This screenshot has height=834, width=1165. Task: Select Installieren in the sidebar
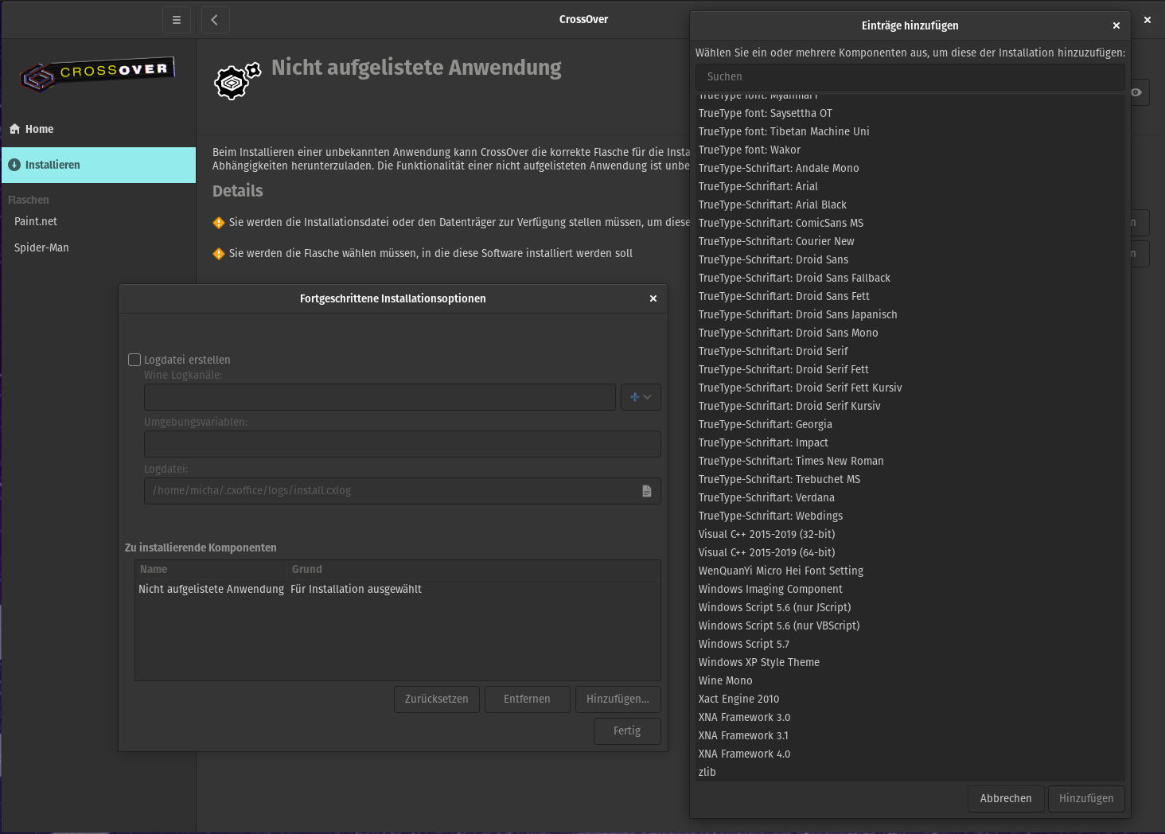point(53,165)
